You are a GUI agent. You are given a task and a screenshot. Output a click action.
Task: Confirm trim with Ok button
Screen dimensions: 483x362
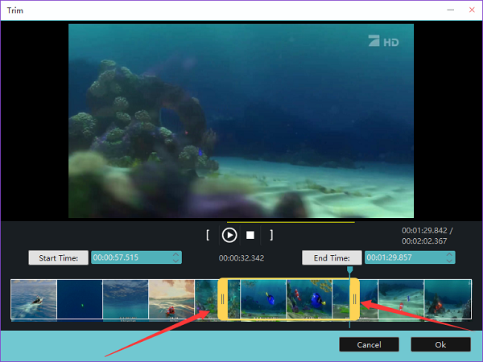[440, 344]
